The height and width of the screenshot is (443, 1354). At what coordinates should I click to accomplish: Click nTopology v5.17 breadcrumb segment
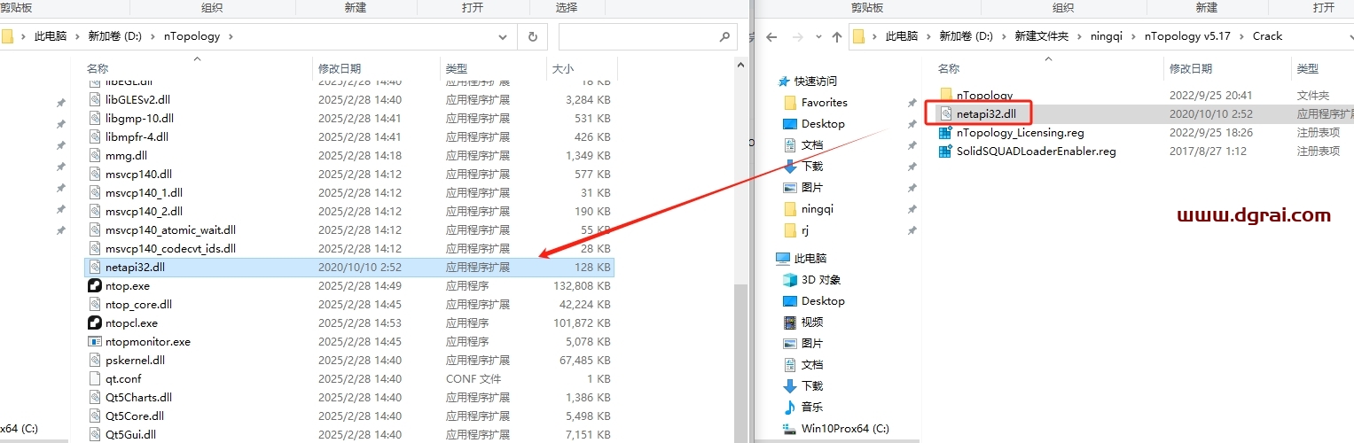(1189, 37)
